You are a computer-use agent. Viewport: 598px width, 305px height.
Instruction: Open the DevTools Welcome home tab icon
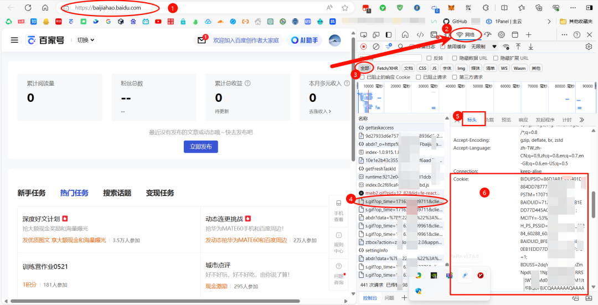(405, 35)
